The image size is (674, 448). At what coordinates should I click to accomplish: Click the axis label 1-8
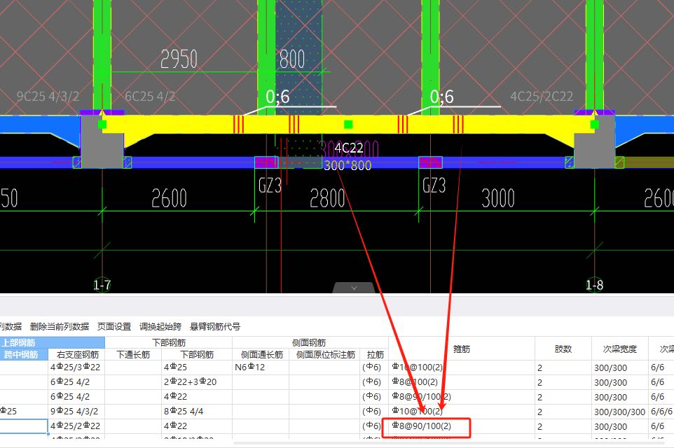594,285
